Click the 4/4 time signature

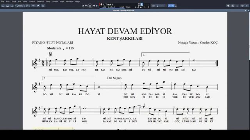(43, 63)
